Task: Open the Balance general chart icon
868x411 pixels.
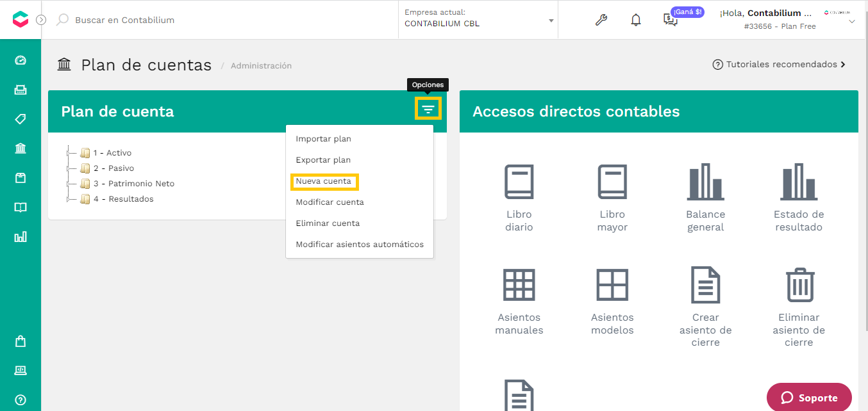Action: [x=705, y=182]
